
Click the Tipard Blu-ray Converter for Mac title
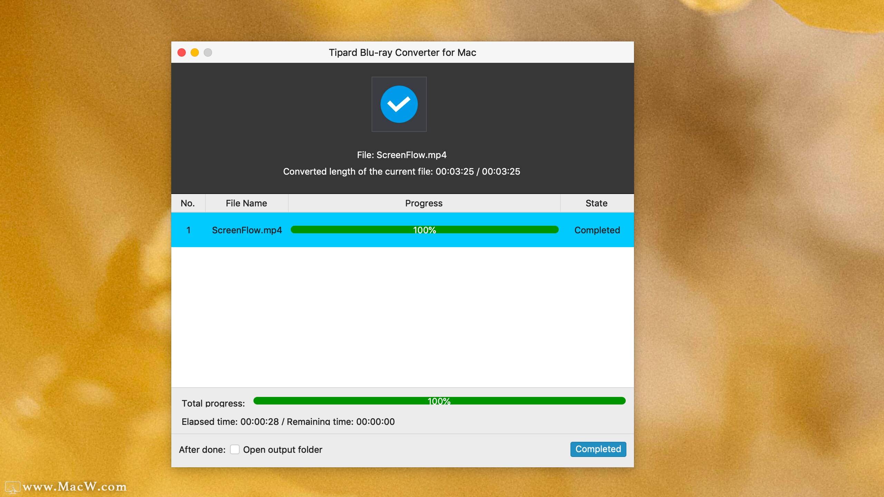pos(402,52)
